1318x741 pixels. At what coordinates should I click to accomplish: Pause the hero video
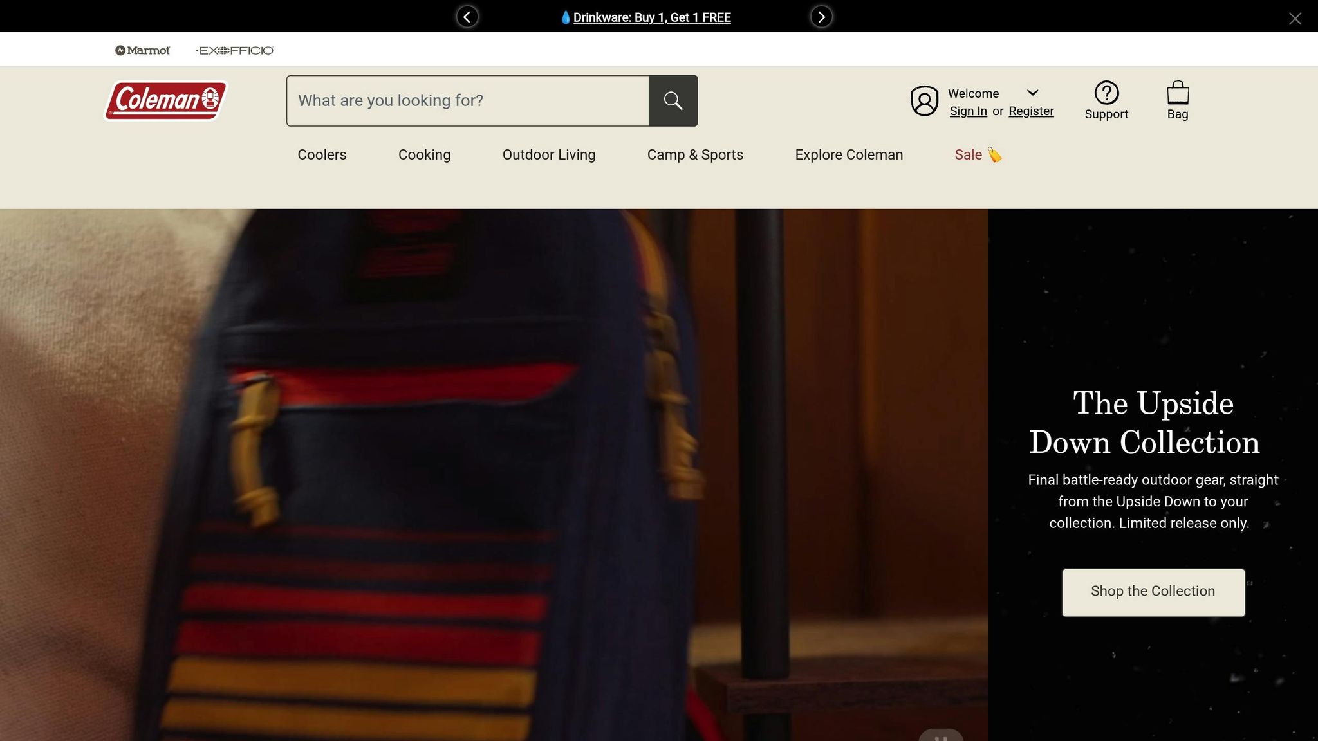click(940, 736)
